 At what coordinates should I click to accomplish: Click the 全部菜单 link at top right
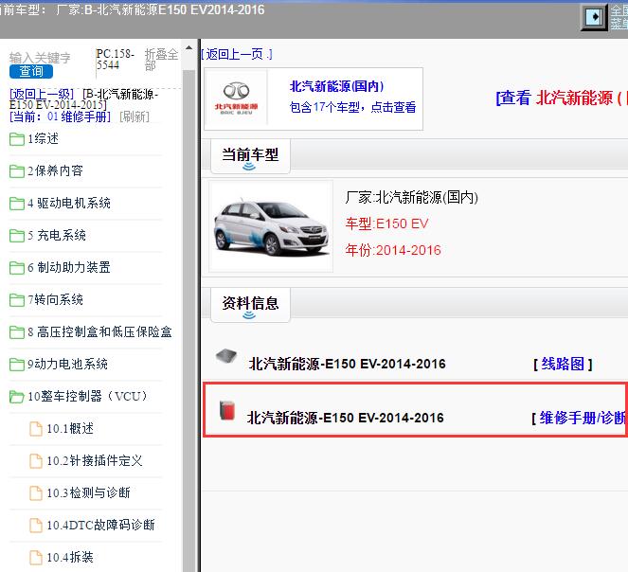(619, 17)
